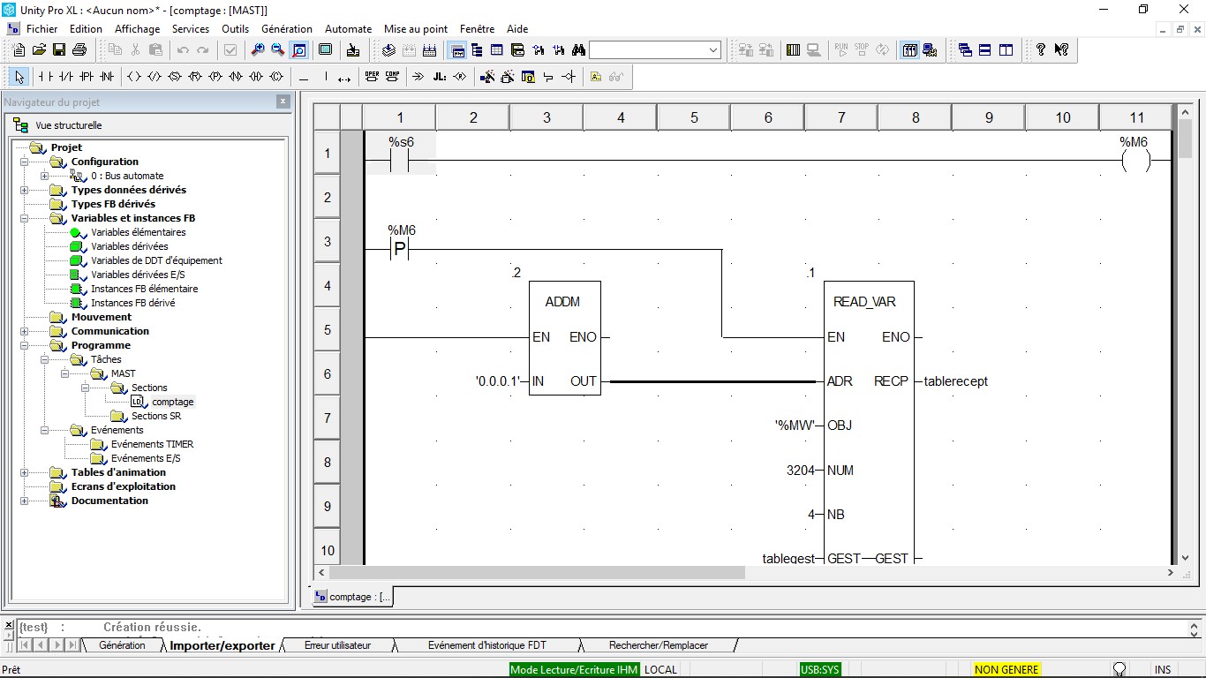
Task: Click the Zoom in magnifier icon
Action: (258, 50)
